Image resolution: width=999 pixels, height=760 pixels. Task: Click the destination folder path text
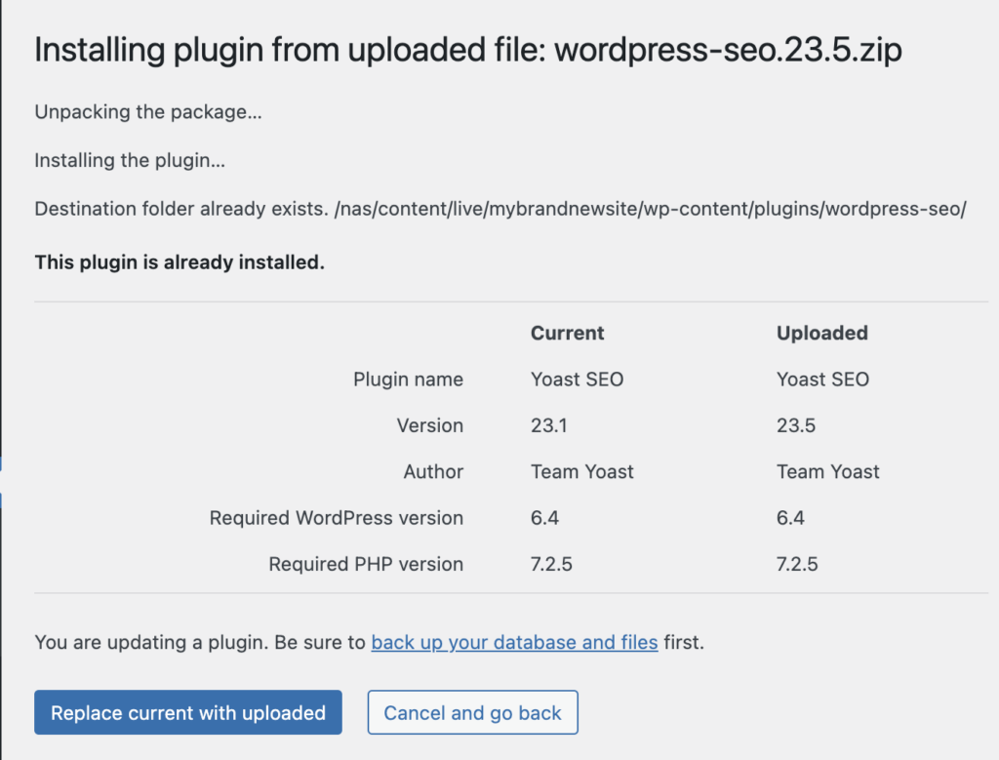tap(501, 207)
